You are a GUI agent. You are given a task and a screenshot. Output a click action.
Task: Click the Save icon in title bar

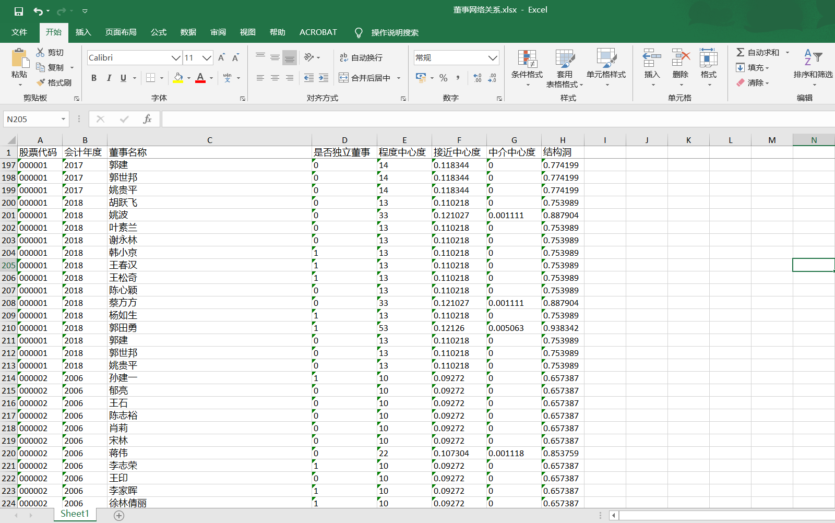18,11
